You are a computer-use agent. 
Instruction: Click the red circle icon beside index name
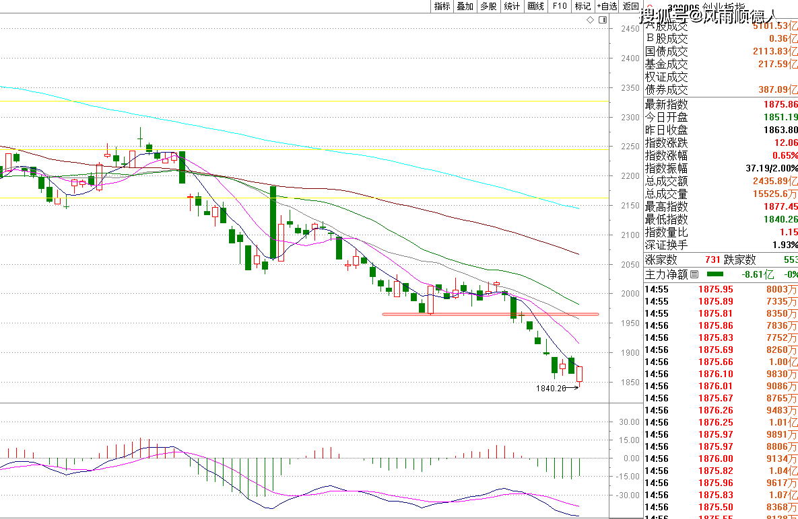click(649, 7)
